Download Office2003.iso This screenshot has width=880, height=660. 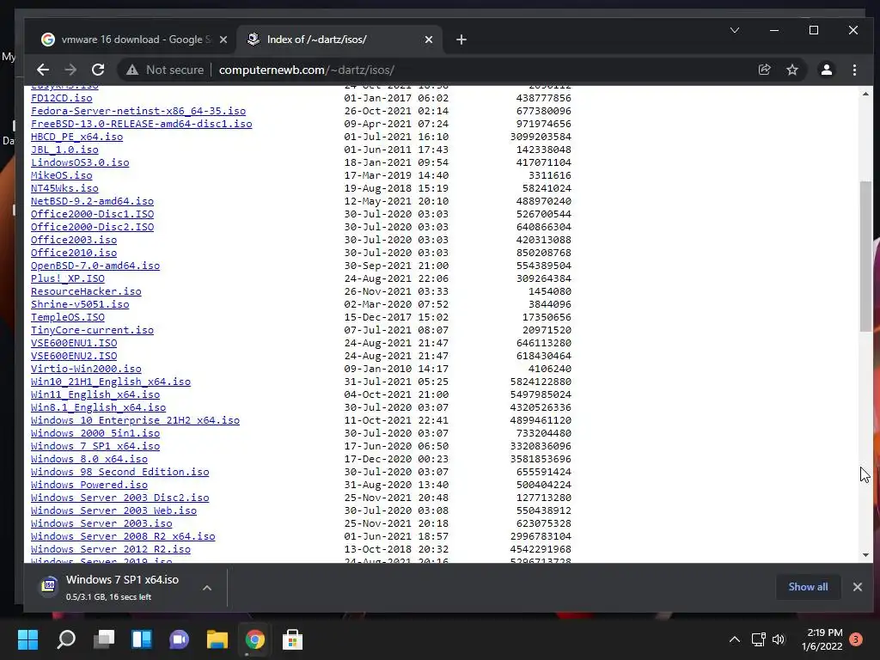(74, 241)
